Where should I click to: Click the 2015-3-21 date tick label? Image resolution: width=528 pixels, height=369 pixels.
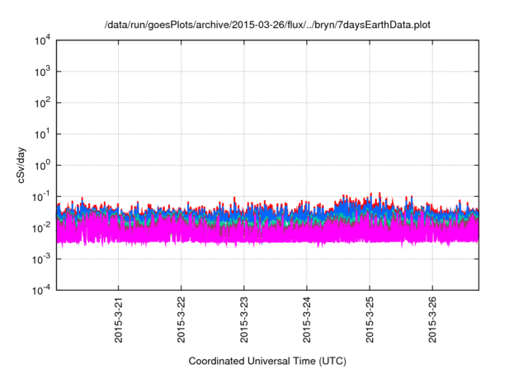click(x=118, y=320)
